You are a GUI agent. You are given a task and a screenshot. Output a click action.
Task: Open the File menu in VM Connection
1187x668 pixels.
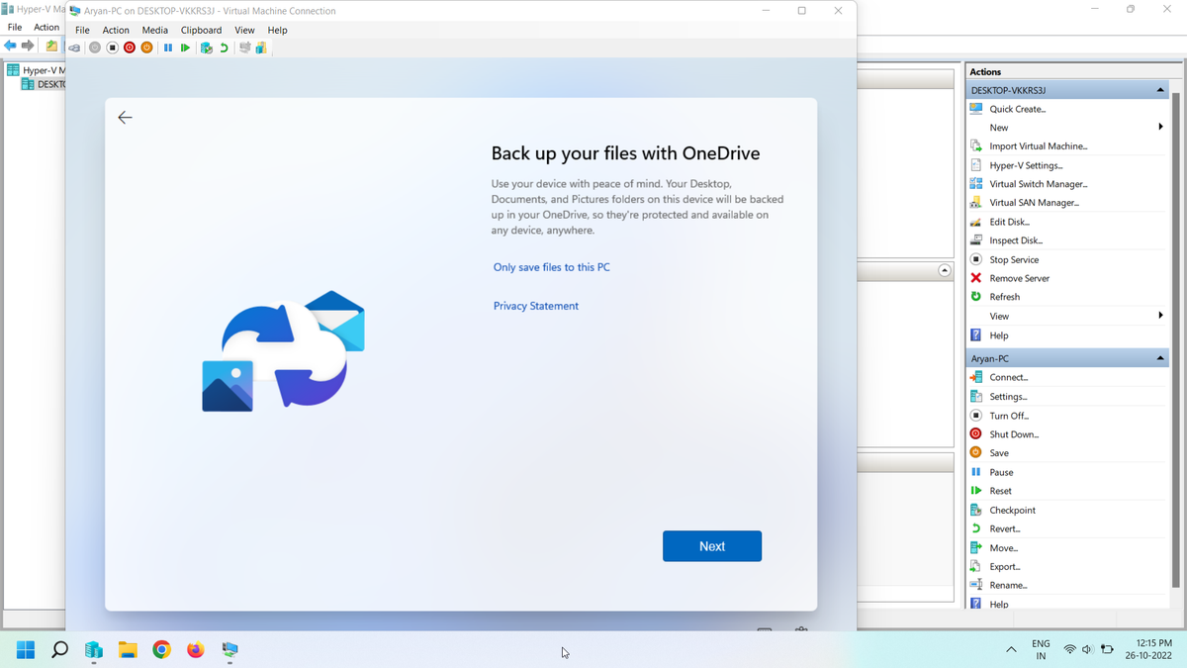click(82, 30)
